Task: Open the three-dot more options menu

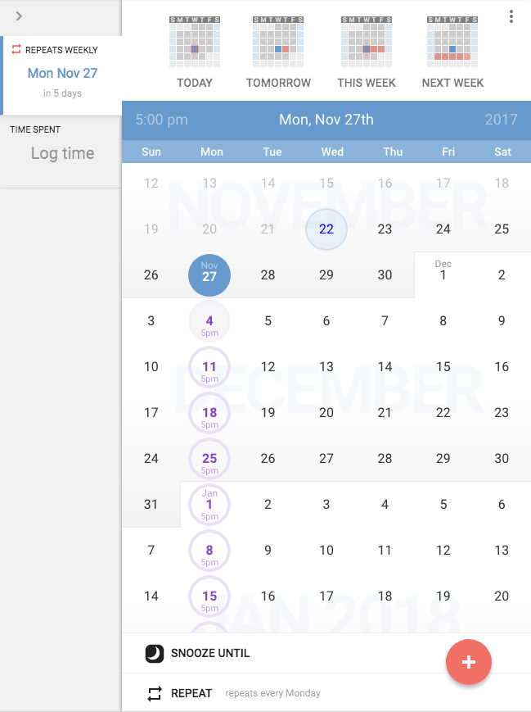Action: pyautogui.click(x=511, y=16)
